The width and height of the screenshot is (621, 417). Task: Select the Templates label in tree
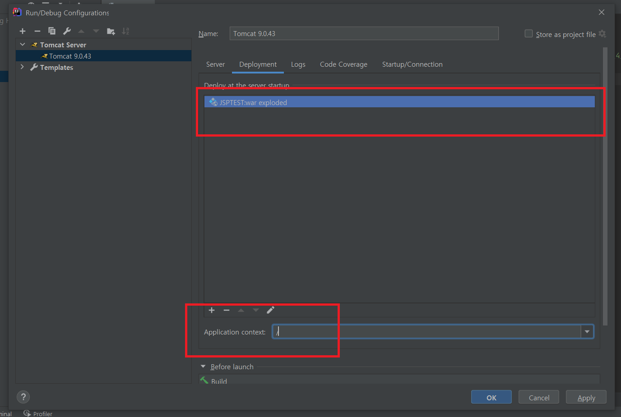pos(56,67)
